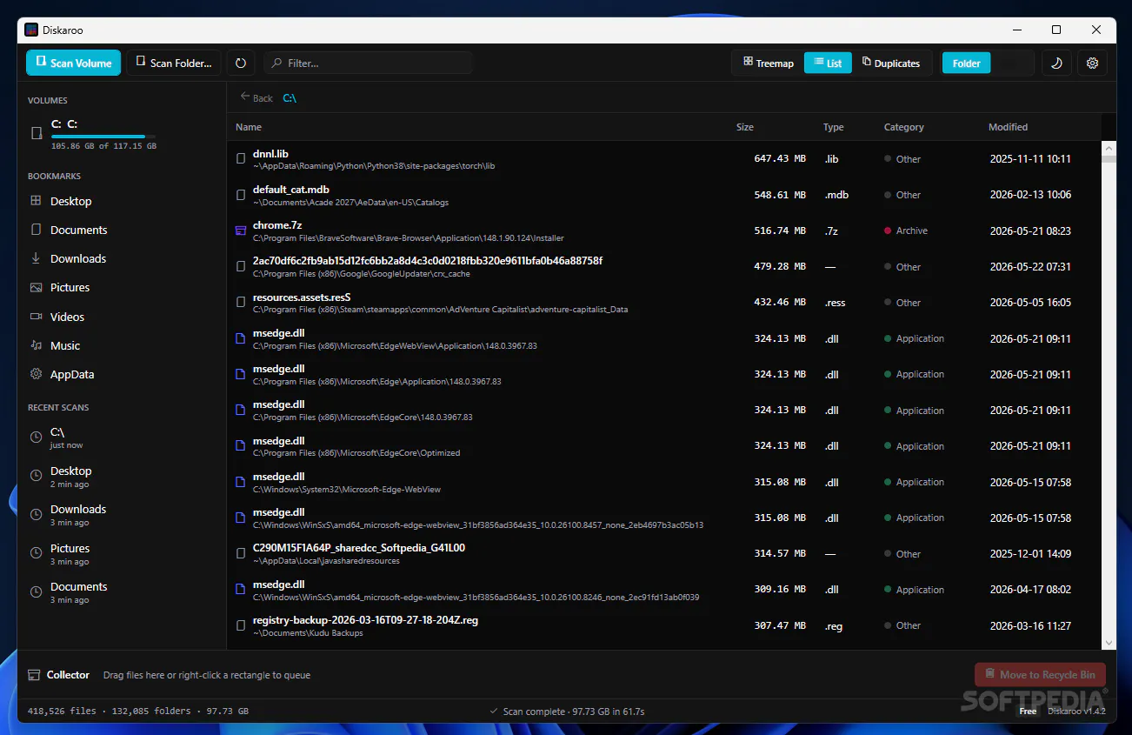Open the recent Desktop scan clock icon

pyautogui.click(x=36, y=476)
